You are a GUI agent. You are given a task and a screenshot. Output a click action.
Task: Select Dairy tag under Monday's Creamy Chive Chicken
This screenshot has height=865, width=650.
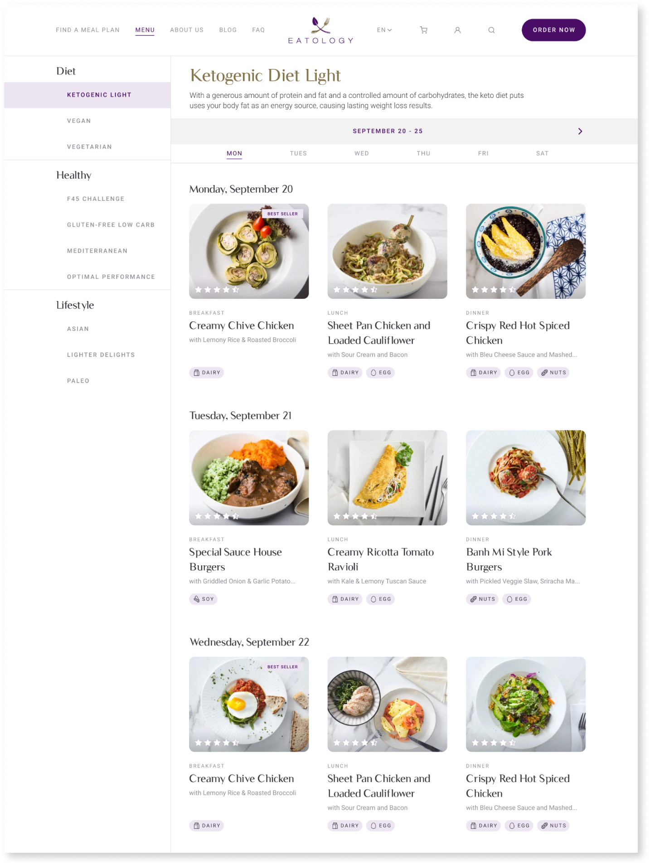pyautogui.click(x=207, y=373)
